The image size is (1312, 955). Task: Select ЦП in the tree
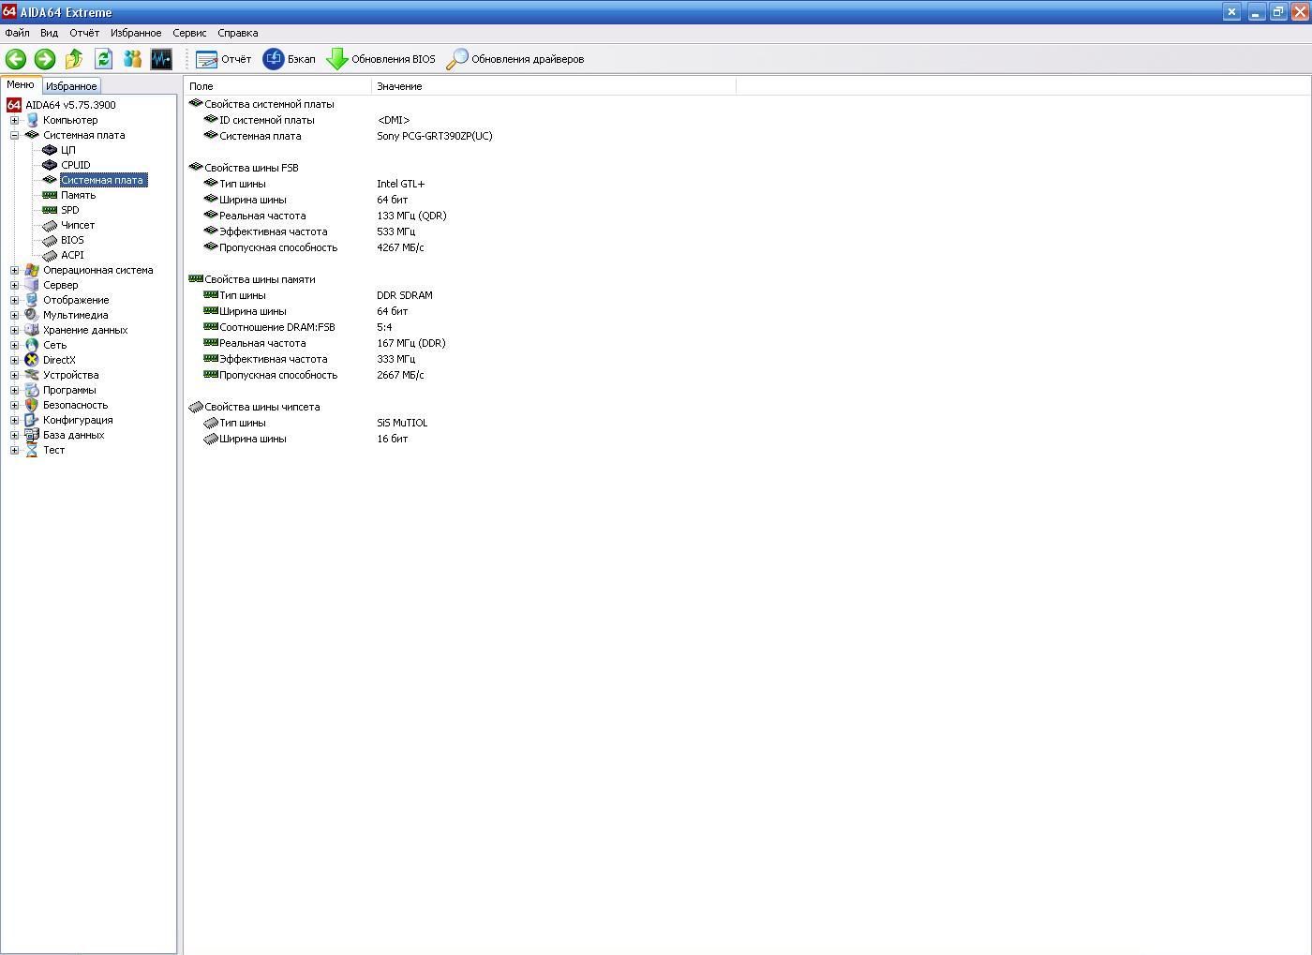[x=68, y=150]
